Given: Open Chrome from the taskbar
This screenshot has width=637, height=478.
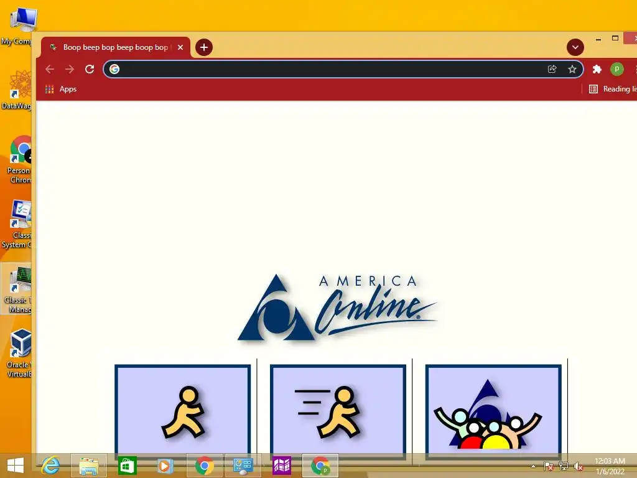Looking at the screenshot, I should pos(204,466).
